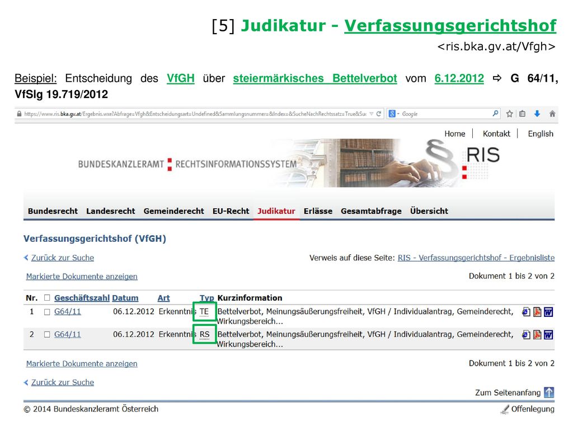
Task: Open the bookmarks list icon
Action: click(x=523, y=114)
